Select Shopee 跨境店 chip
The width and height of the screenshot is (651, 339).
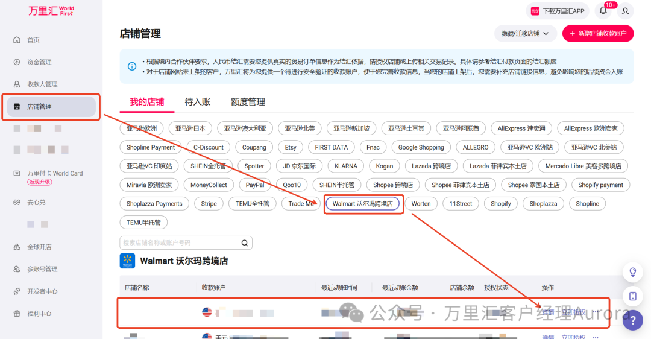point(393,185)
